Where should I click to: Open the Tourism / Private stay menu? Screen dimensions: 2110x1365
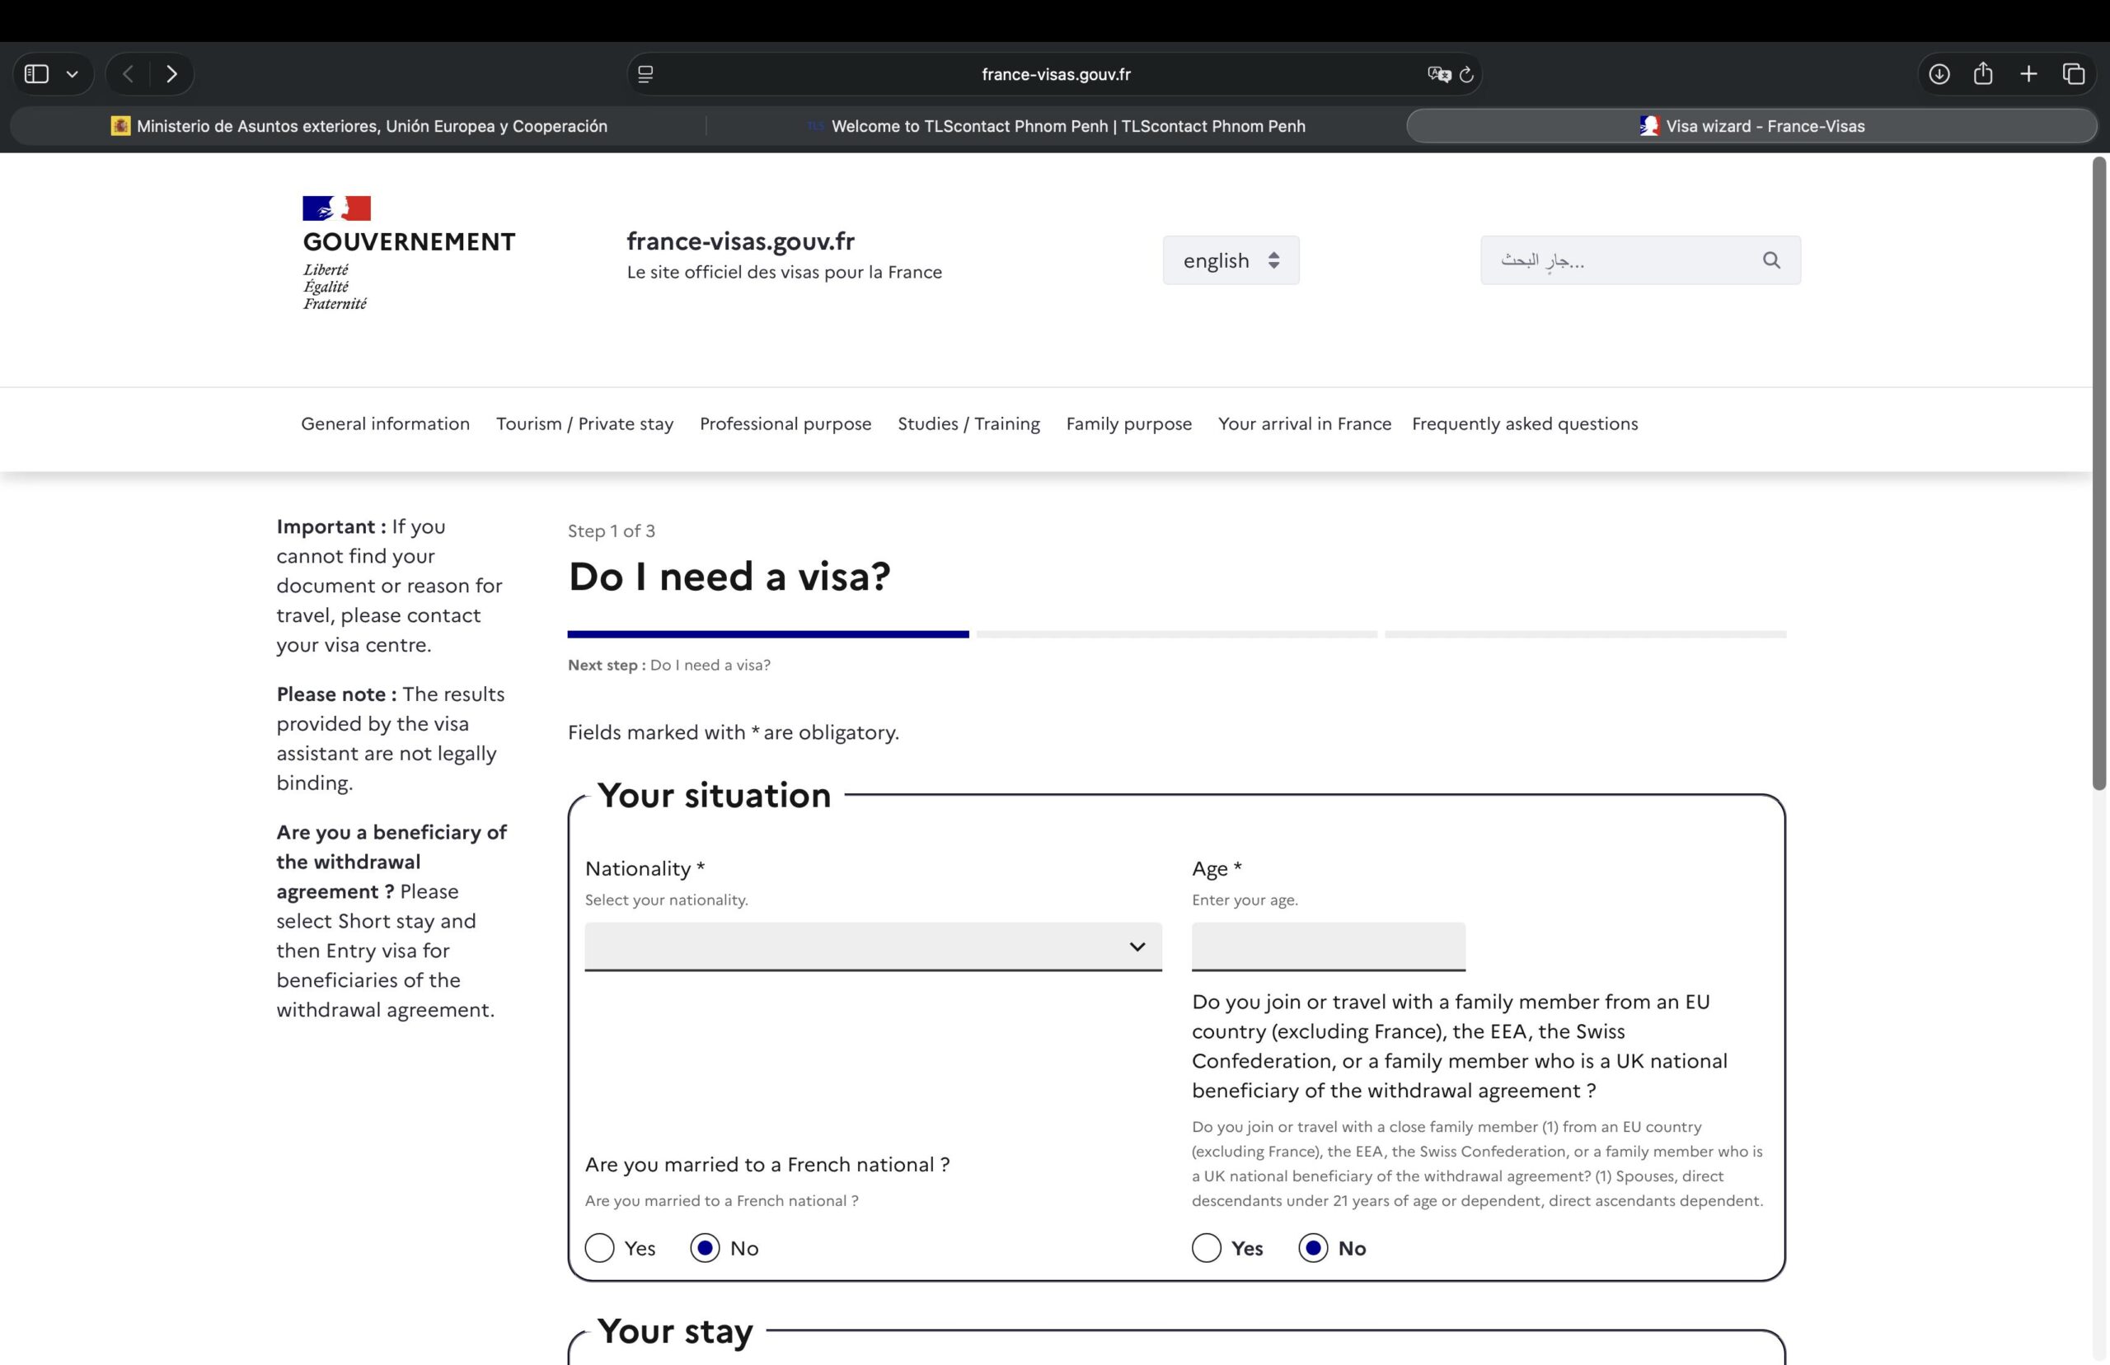[584, 423]
